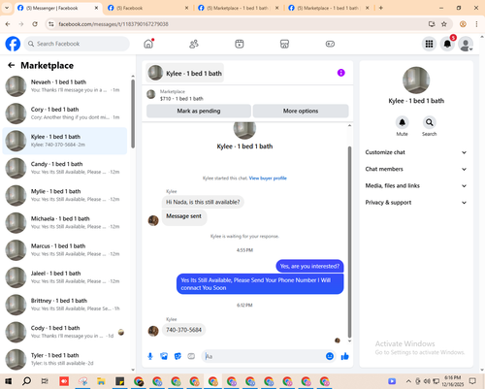The height and width of the screenshot is (389, 485).
Task: Click Mark as pending button
Action: 199,111
